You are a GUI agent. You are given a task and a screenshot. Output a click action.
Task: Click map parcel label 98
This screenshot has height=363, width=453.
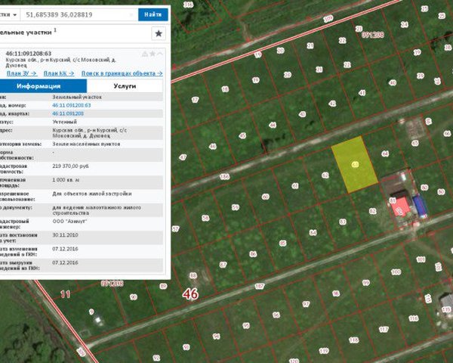pos(336,293)
